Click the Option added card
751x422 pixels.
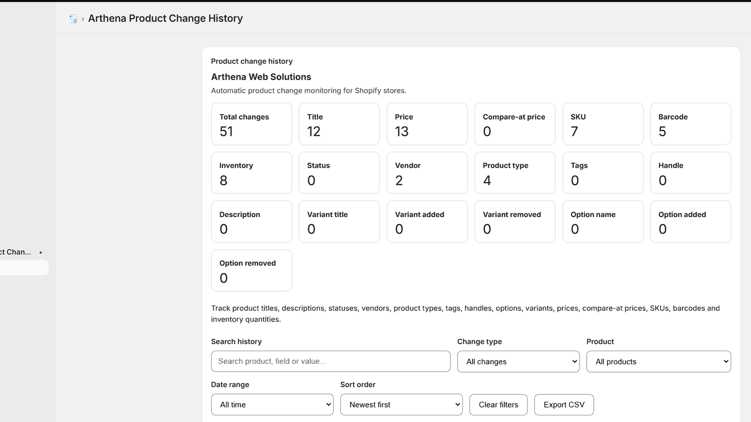[690, 222]
